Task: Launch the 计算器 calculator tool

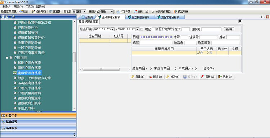Action: coord(55,12)
